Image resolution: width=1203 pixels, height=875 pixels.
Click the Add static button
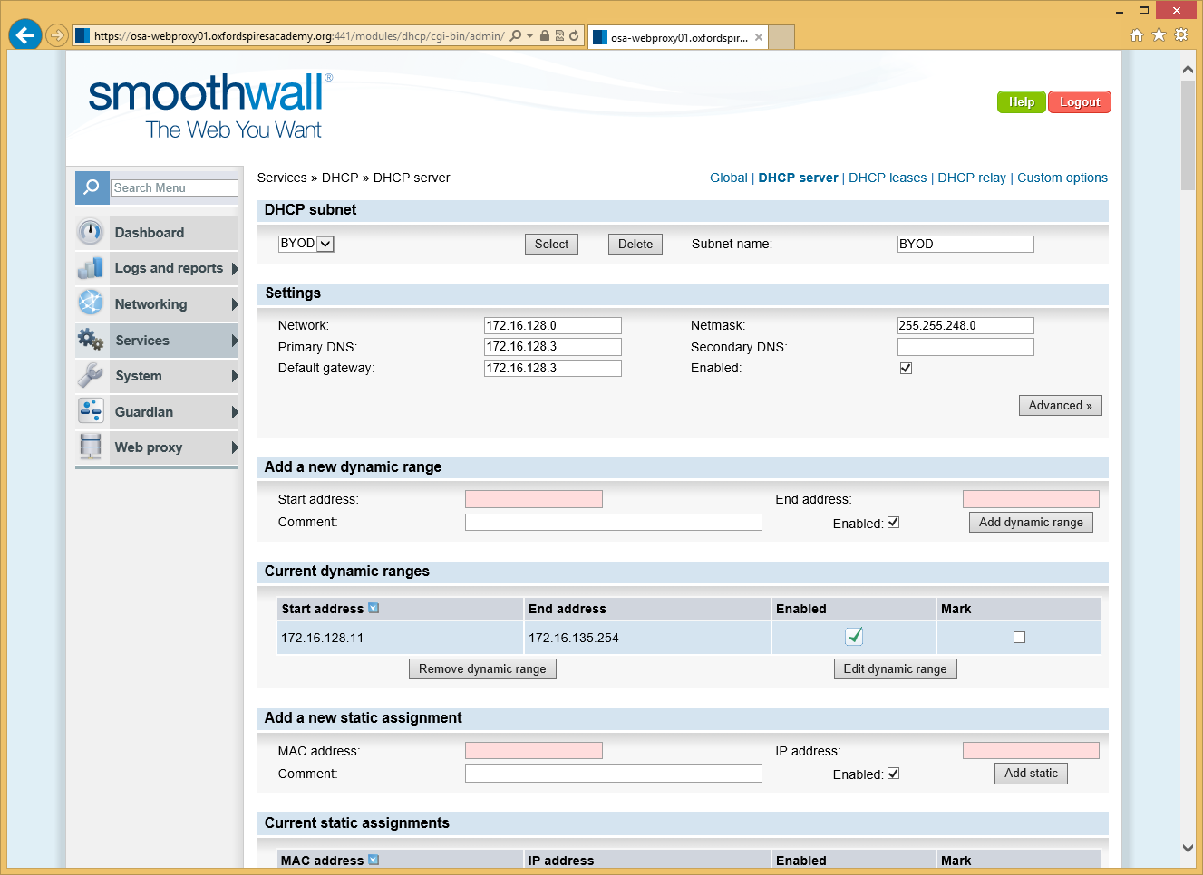(x=1031, y=773)
